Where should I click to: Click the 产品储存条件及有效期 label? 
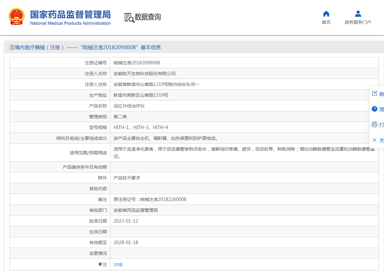[x=85, y=167]
